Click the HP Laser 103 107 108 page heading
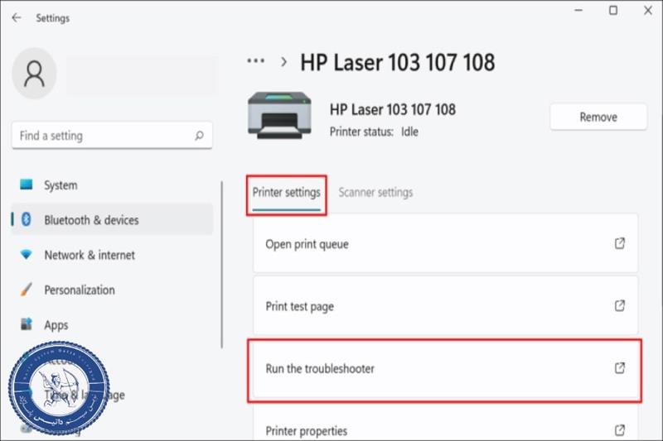663x441 pixels. coord(398,62)
